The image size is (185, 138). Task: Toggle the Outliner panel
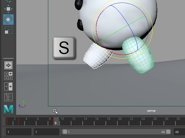pyautogui.click(x=8, y=97)
